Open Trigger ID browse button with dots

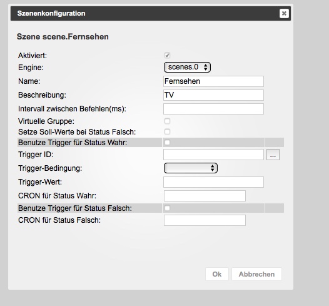tap(273, 155)
